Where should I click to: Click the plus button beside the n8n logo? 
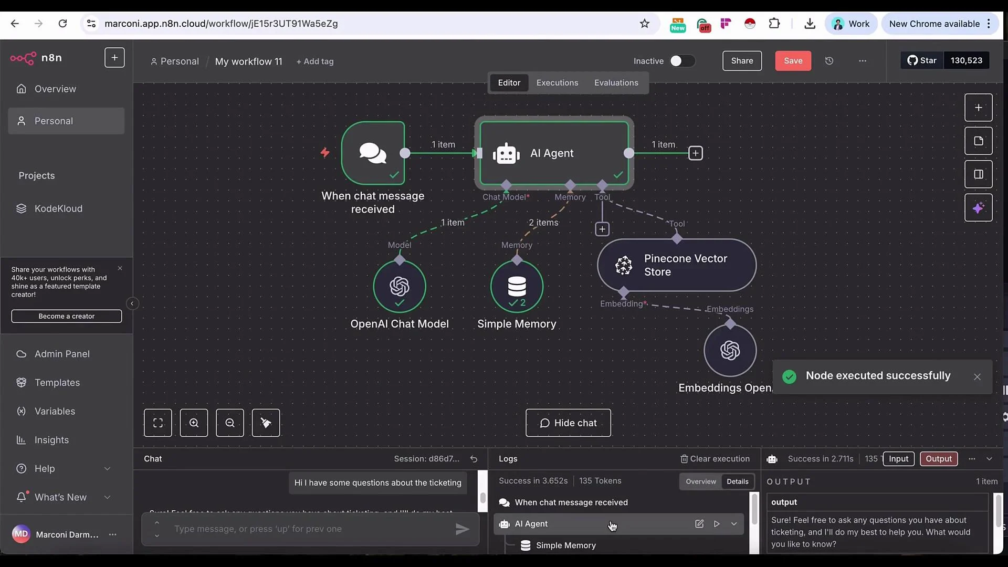pos(114,57)
